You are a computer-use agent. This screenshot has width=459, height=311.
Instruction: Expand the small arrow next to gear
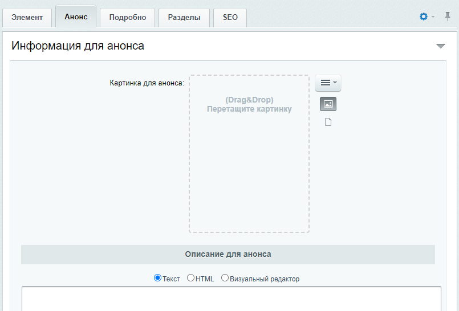(433, 17)
